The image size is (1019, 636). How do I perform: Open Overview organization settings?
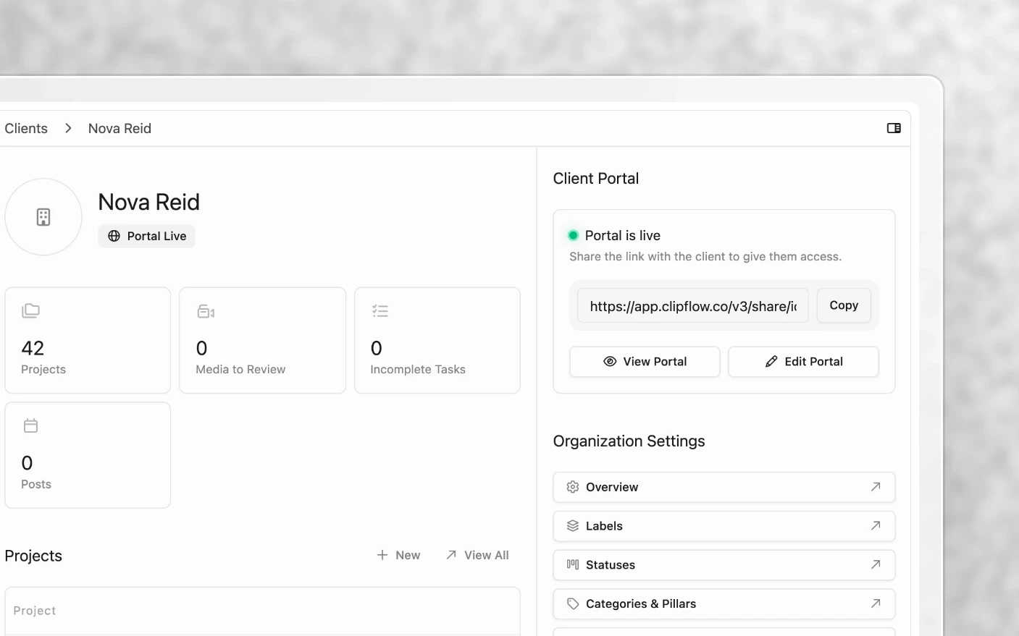pos(724,487)
